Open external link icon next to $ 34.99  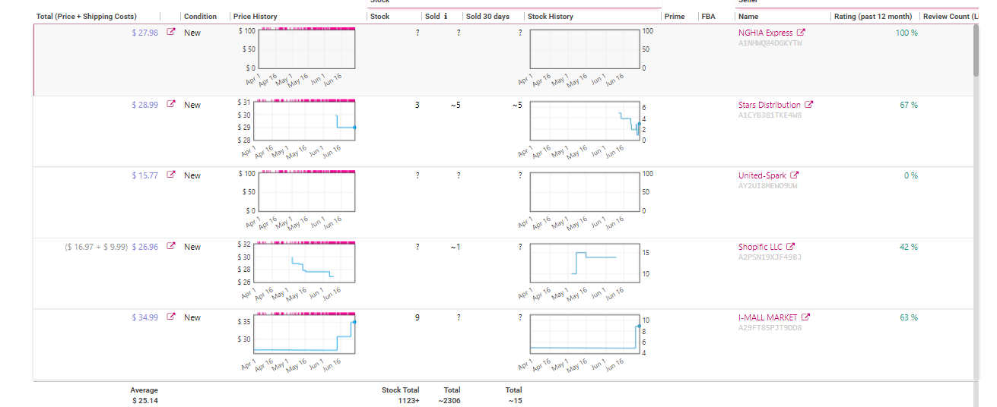[x=171, y=317]
